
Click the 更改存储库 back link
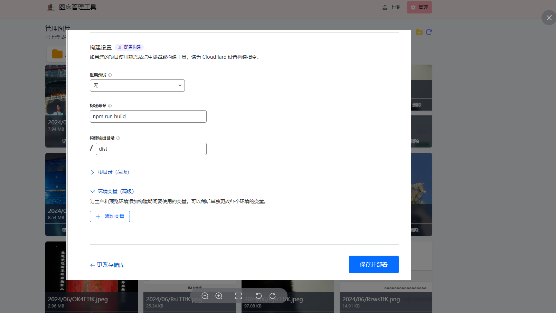click(x=107, y=265)
